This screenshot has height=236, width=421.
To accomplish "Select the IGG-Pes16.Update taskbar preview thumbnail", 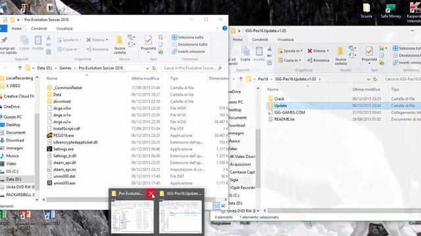I will point(180,216).
